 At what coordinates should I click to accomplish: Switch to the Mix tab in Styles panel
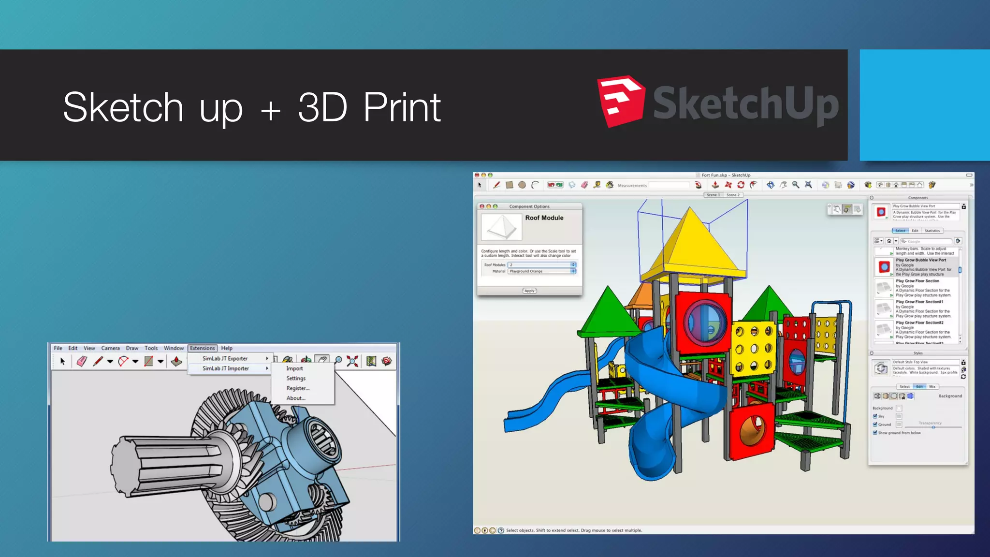point(932,386)
